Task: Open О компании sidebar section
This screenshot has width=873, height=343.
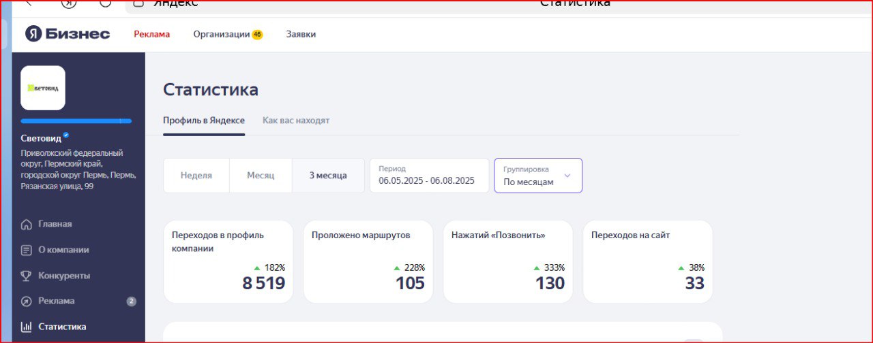Action: tap(63, 250)
